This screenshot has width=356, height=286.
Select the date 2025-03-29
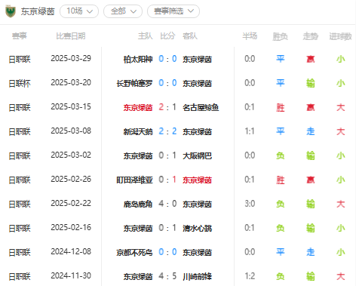point(71,59)
